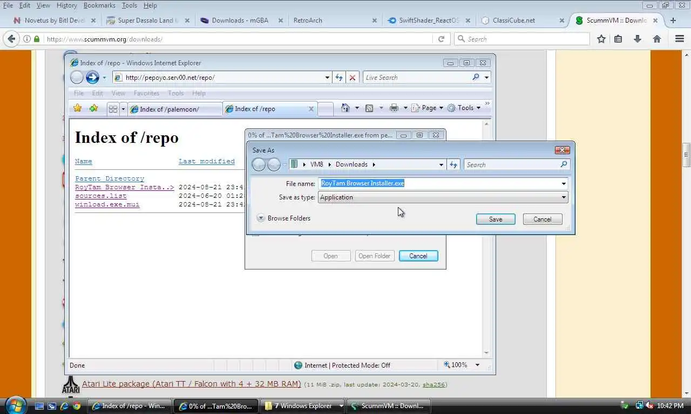691x414 pixels.
Task: Expand the File name combo box arrow
Action: coord(564,183)
